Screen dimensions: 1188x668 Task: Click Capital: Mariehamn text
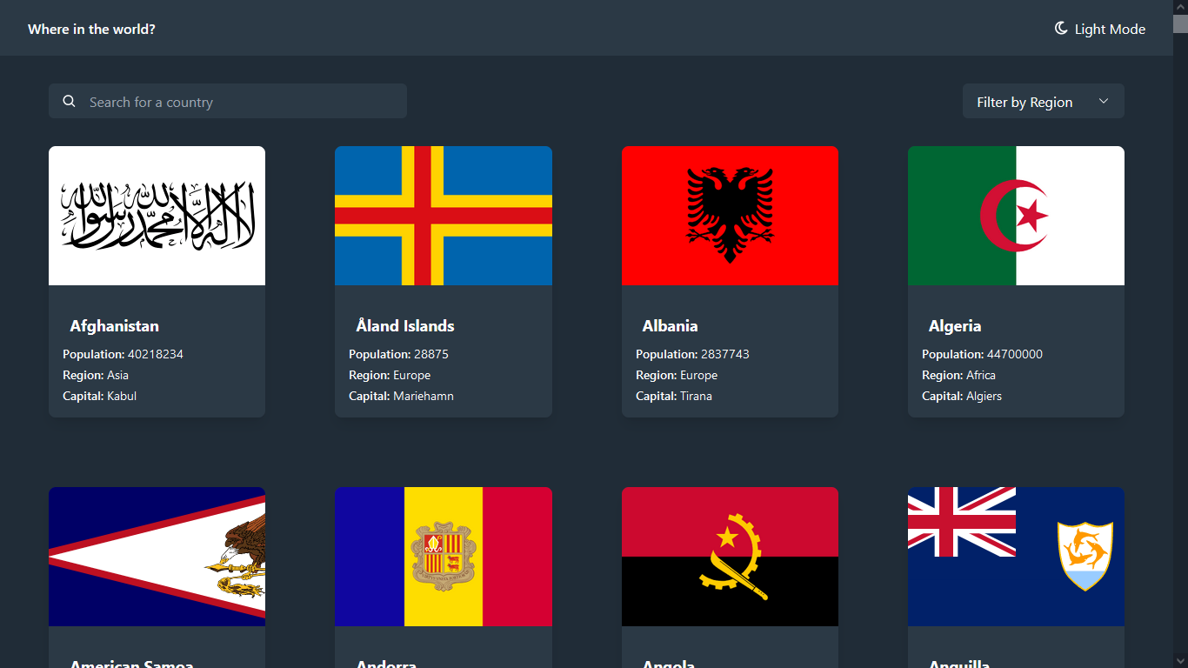pos(401,396)
